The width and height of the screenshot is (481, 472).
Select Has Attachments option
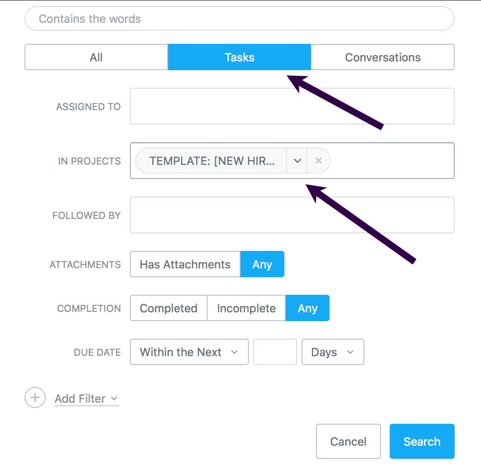(x=185, y=264)
